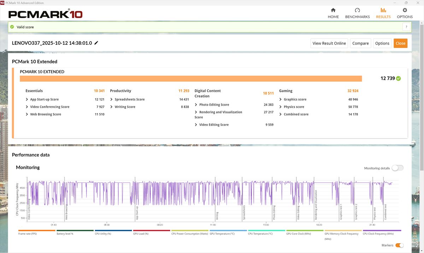Click the PCMark 10 logo
The height and width of the screenshot is (253, 424).
coord(45,14)
